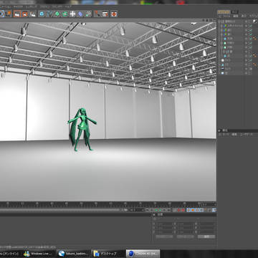Click Render to Picture Viewer icon
Image resolution: width=258 pixels, height=258 pixels.
25,14
